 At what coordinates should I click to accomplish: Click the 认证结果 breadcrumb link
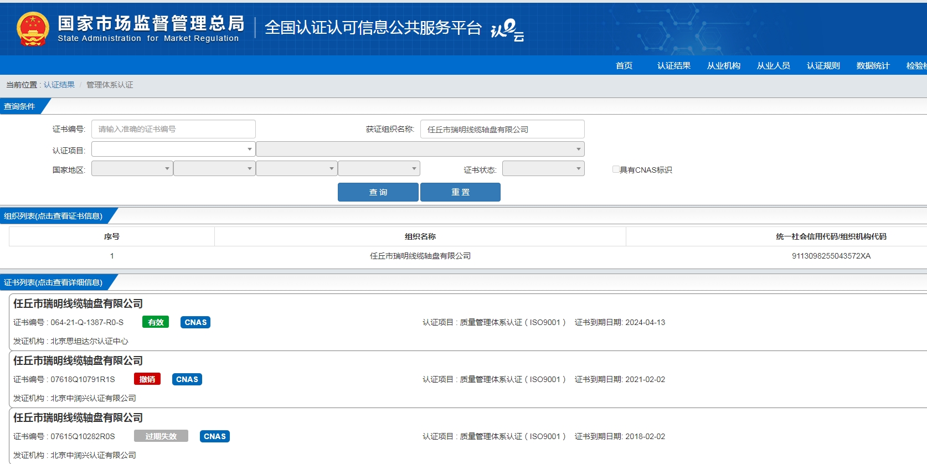coord(59,85)
